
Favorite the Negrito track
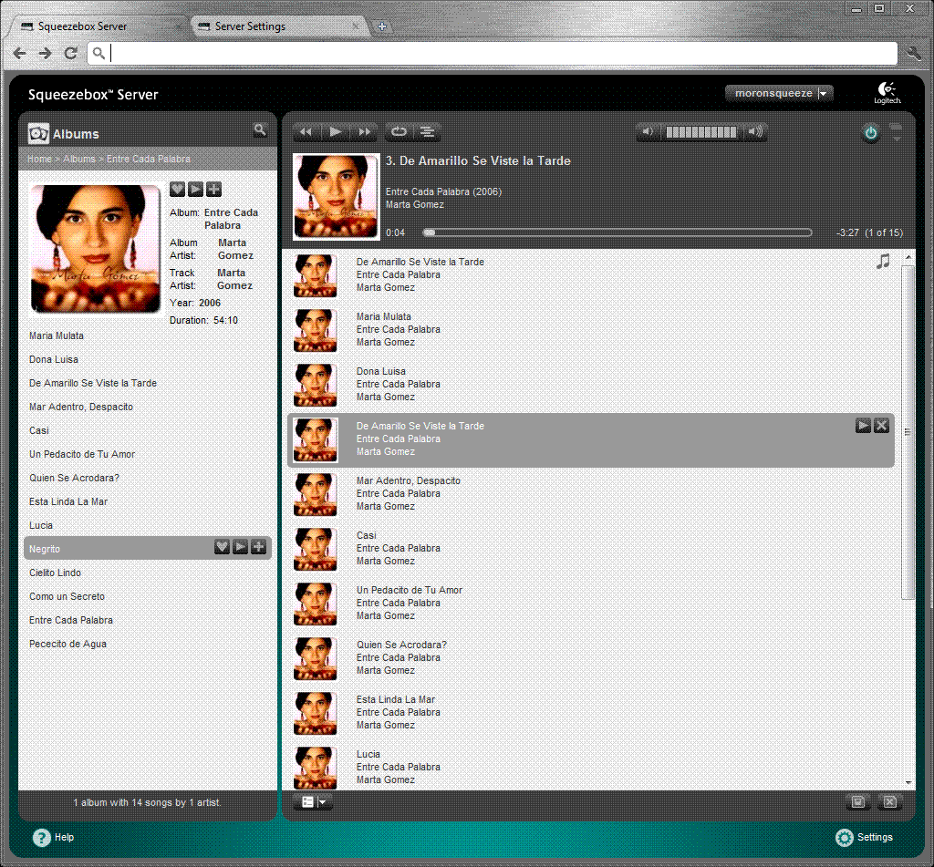click(222, 547)
